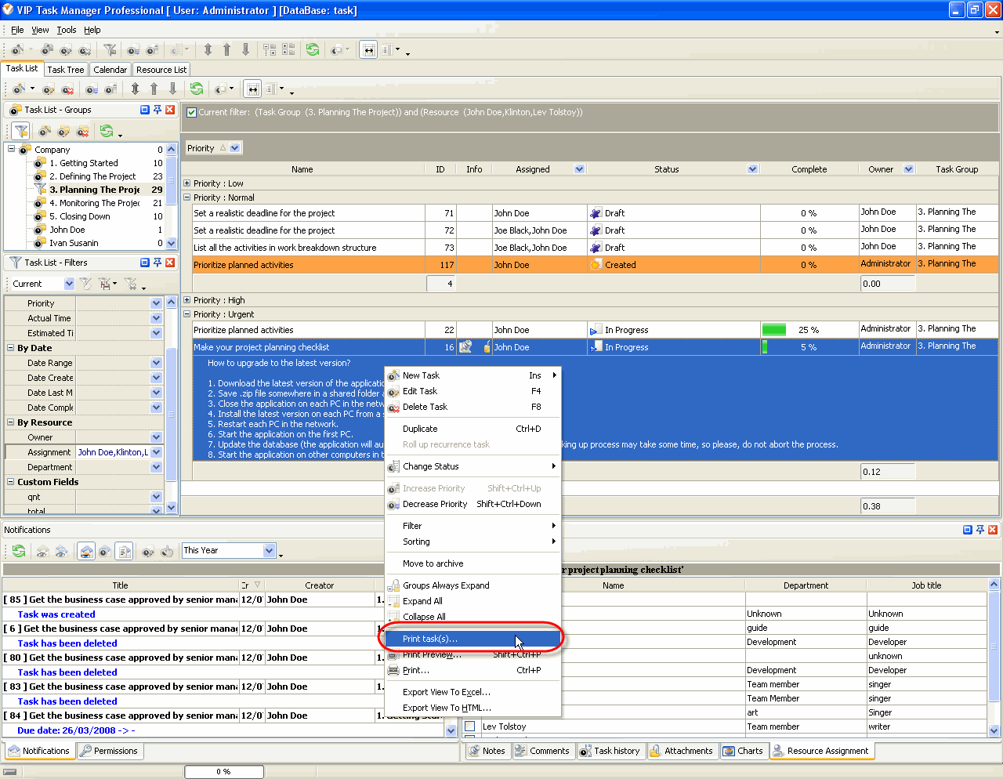Open the Attachments tab
The height and width of the screenshot is (779, 1003).
coord(682,751)
